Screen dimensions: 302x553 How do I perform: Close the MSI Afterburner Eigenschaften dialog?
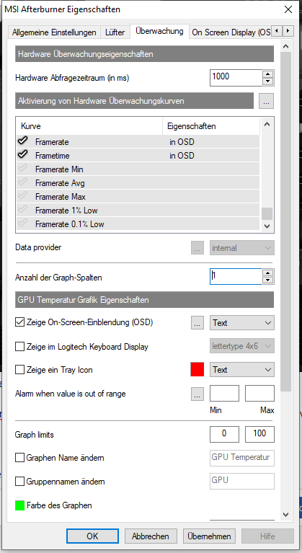coord(288,9)
